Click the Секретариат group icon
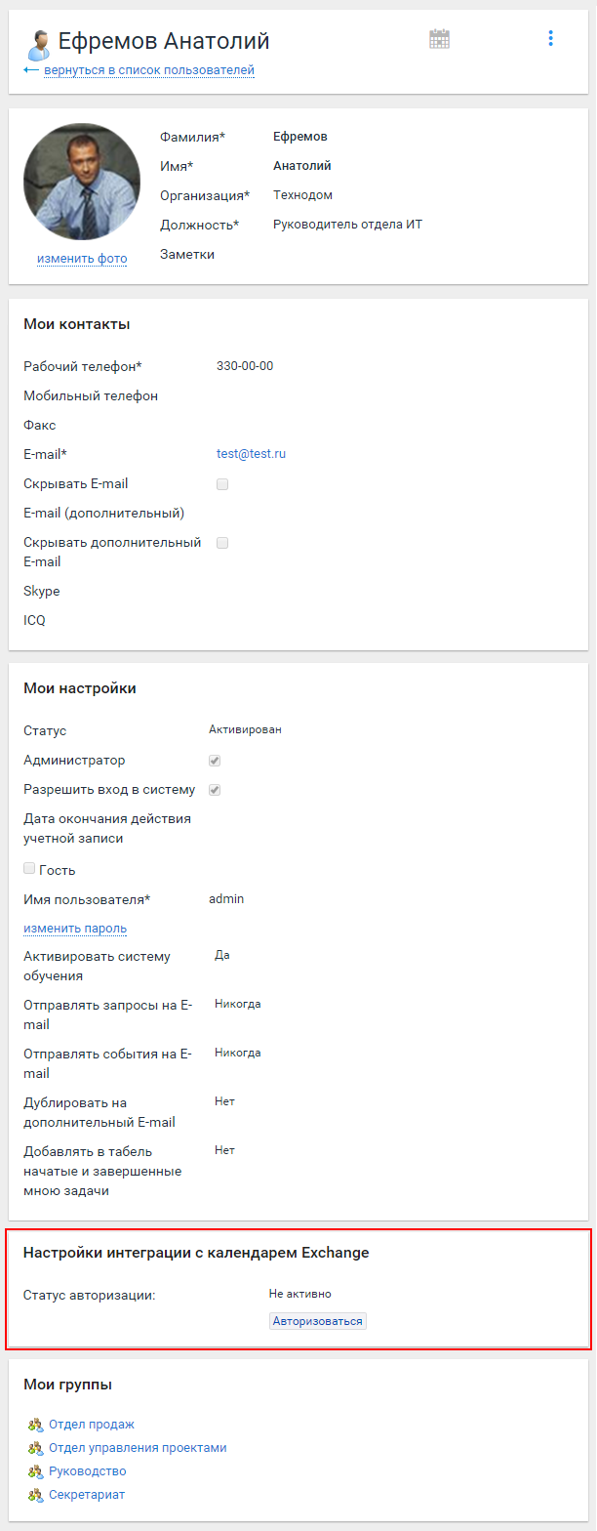 35,1495
